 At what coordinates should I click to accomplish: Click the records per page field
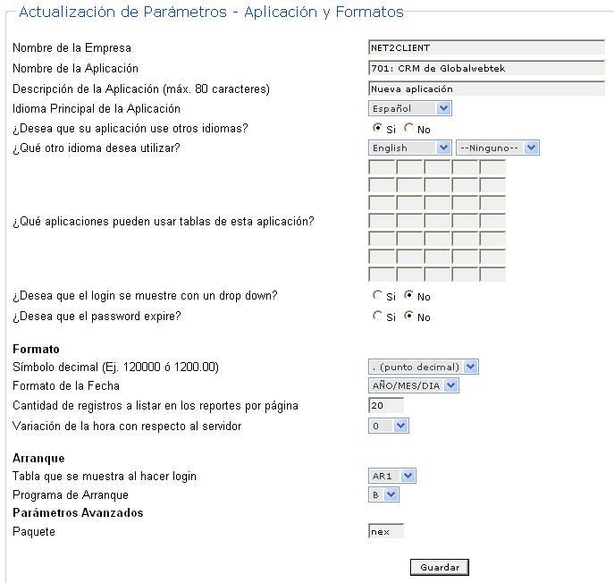click(x=385, y=406)
